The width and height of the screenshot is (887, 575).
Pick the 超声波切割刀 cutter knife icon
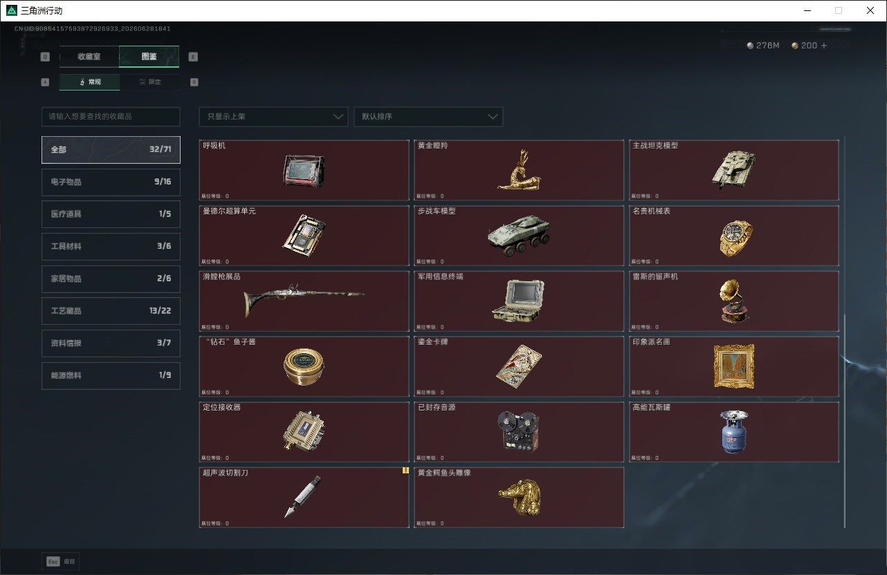[303, 496]
